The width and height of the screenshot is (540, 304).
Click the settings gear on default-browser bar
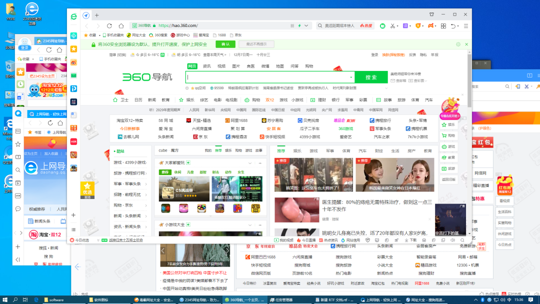(x=458, y=44)
